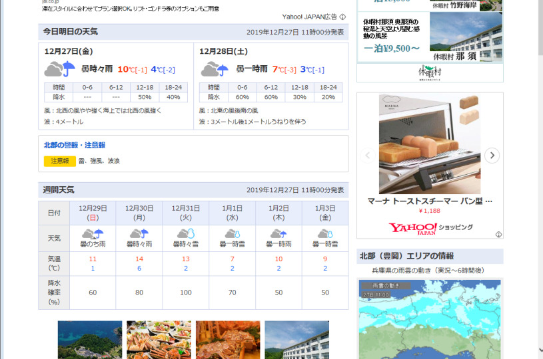Screen dimensions: 543x359
Task: Click the 休暇村 竹野海岸 ad image
Action: click(x=466, y=5)
